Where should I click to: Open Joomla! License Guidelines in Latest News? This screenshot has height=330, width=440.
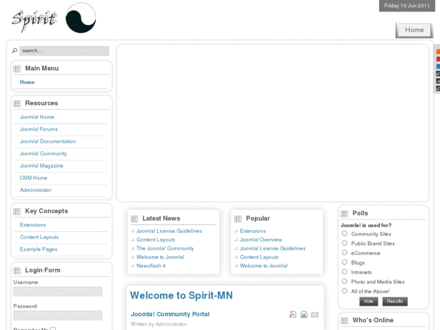click(x=169, y=231)
